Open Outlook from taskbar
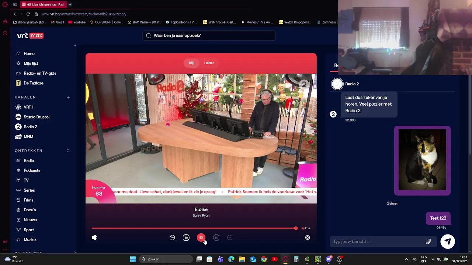 [253, 259]
